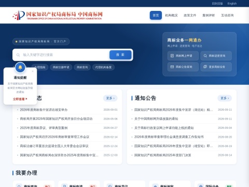The width and height of the screenshot is (249, 187).
Task: Open notice 集中宣讲（湖北站）
Action: coord(174,110)
